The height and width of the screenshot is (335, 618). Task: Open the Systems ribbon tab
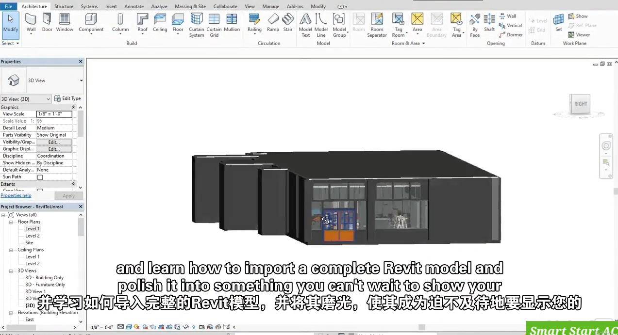pyautogui.click(x=89, y=6)
